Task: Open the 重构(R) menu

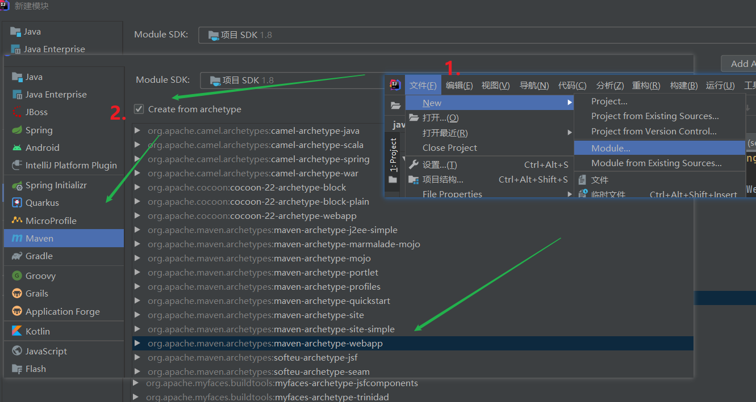Action: [x=646, y=86]
